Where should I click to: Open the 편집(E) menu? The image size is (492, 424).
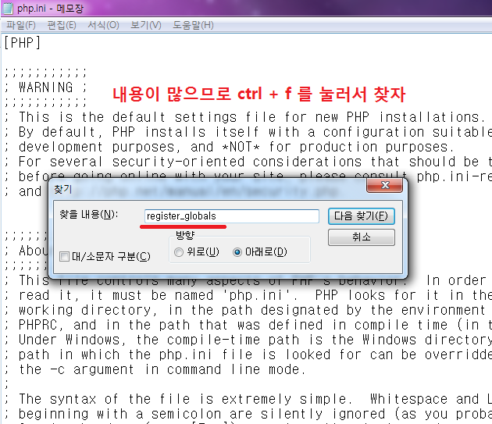click(62, 25)
